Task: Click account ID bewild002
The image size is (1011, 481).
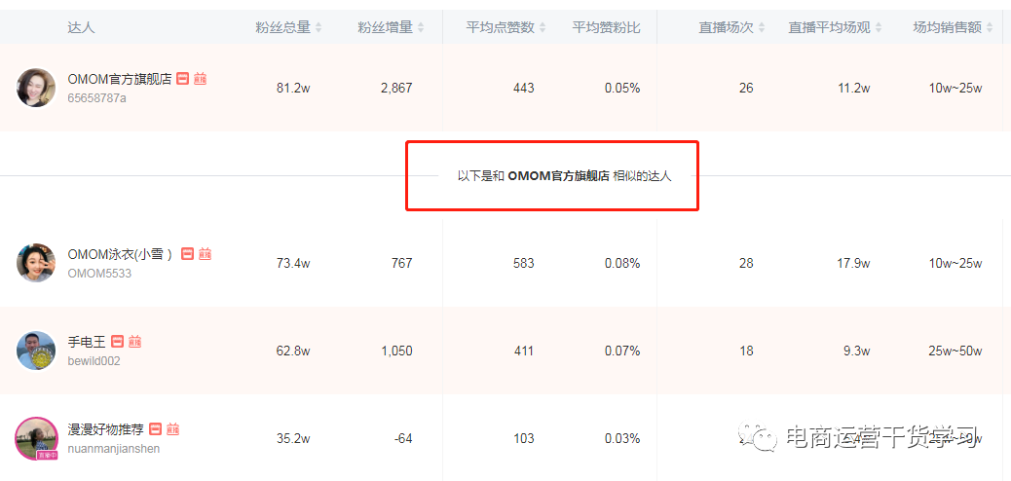Action: (x=94, y=361)
